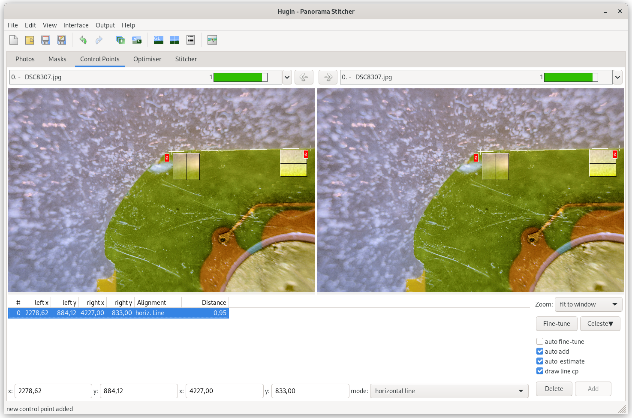This screenshot has width=632, height=418.
Task: Click the right image green progress bar
Action: 570,77
